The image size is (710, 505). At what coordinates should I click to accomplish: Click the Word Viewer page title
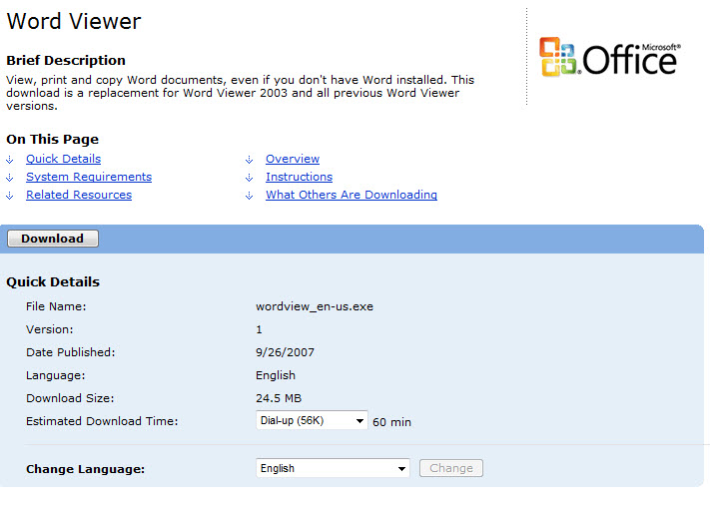click(x=74, y=21)
